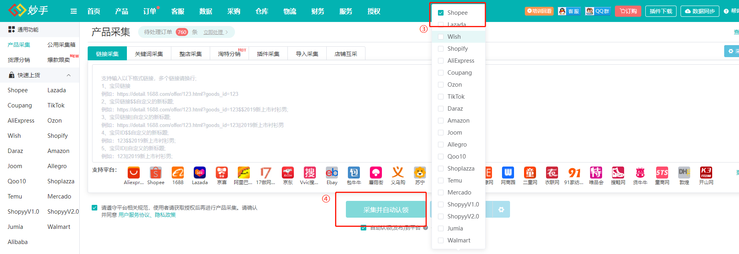Open the hamburger menu icon
This screenshot has width=739, height=254.
[x=74, y=11]
